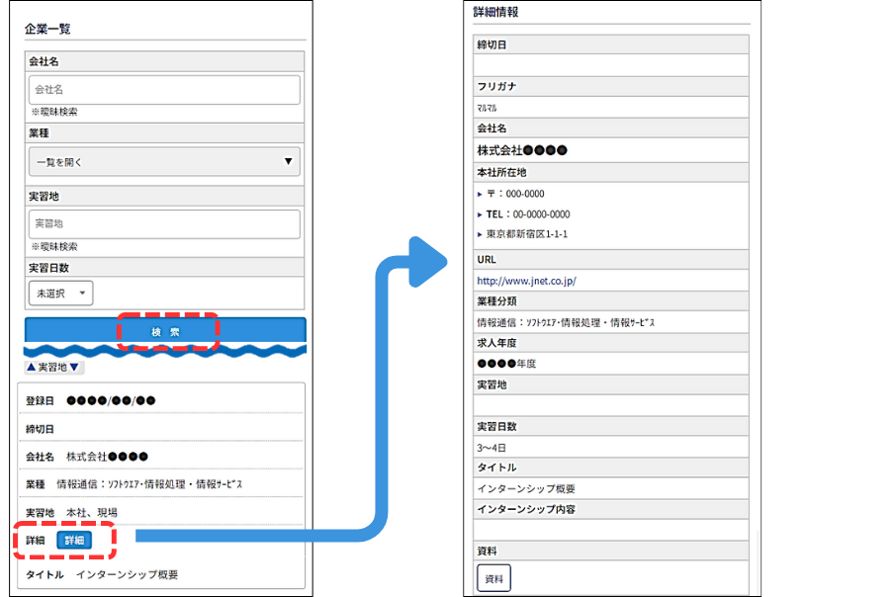Open the 一覧を開く industry dropdown
Viewport: 895px width, 597px height.
pos(164,161)
